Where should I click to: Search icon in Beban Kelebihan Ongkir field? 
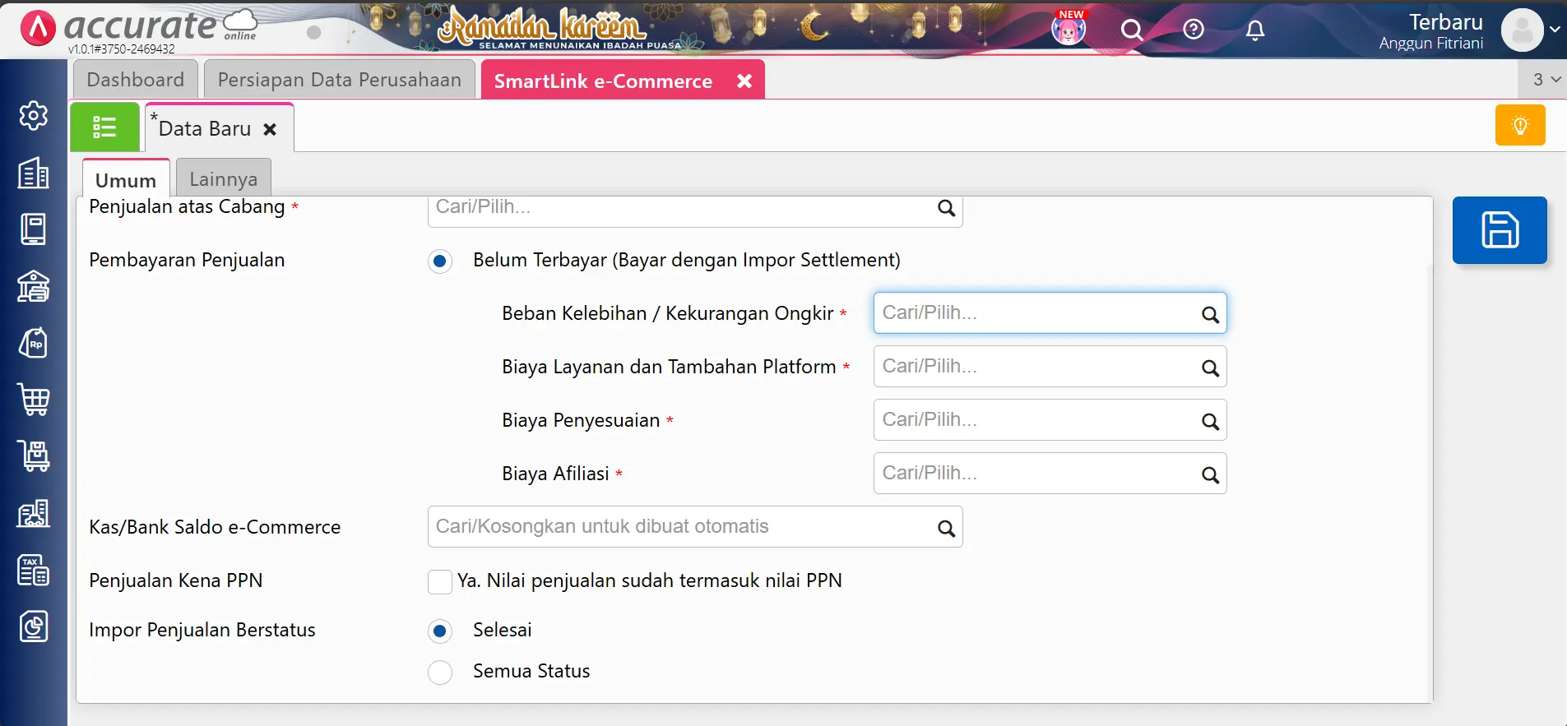[x=1210, y=314]
